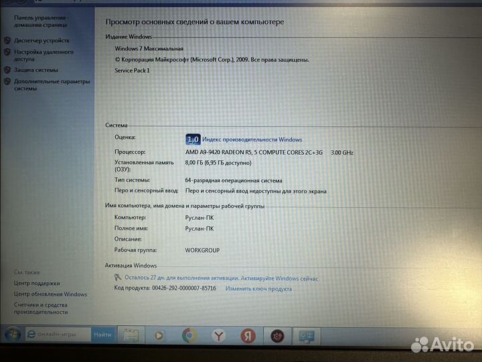Select the processor text AMD A9-9420
This screenshot has height=362, width=482.
(x=254, y=152)
